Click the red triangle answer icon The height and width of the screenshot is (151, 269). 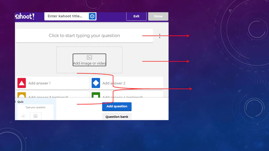22,83
